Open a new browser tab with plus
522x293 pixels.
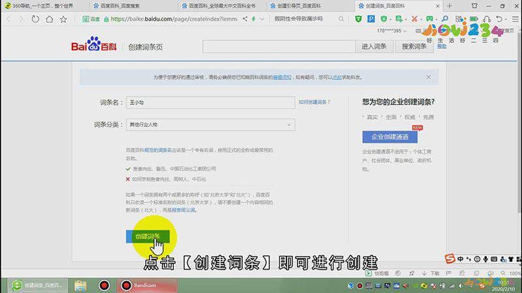click(450, 6)
